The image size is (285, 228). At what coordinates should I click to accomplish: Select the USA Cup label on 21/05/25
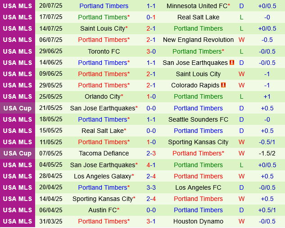click(x=17, y=108)
